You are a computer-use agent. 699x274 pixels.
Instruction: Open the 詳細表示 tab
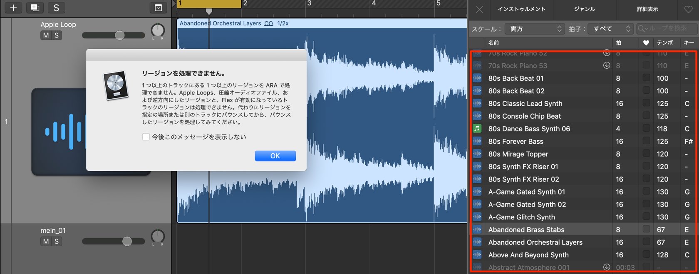pos(647,9)
